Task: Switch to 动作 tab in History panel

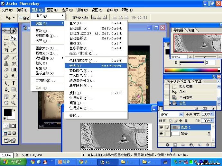Action: tap(187, 81)
